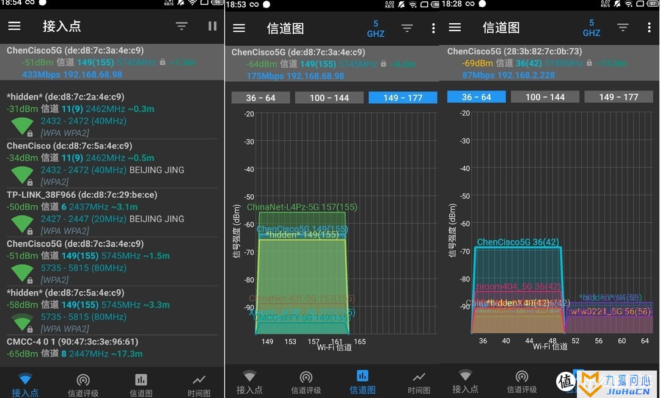Select the hidden network de:d8:7c:2a:4e:c9 row

[112, 114]
